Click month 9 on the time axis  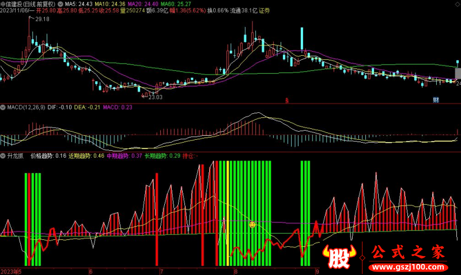pos(317,270)
